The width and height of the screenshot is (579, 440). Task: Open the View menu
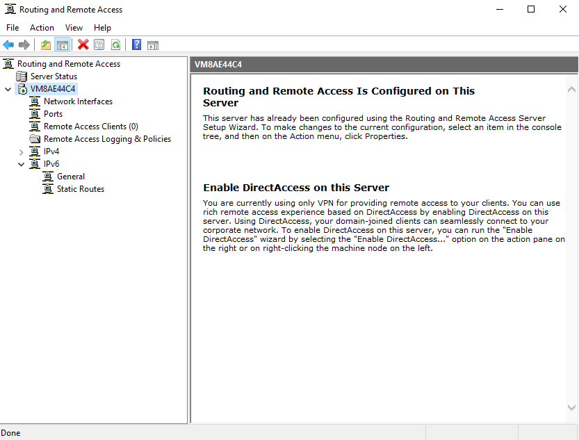pos(74,28)
